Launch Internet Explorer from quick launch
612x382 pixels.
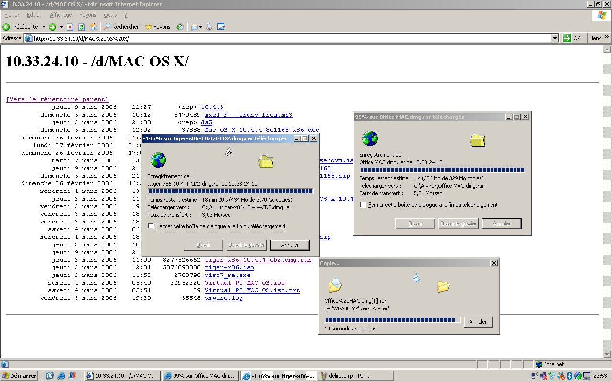click(x=61, y=376)
